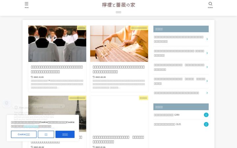Open the article title dated 2023.12.05
This screenshot has width=237, height=148.
57,69
